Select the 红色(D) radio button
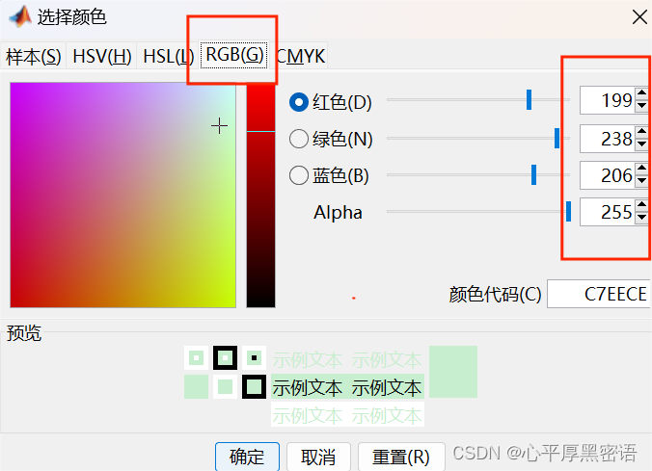Viewport: 652px width, 471px height. coord(299,102)
